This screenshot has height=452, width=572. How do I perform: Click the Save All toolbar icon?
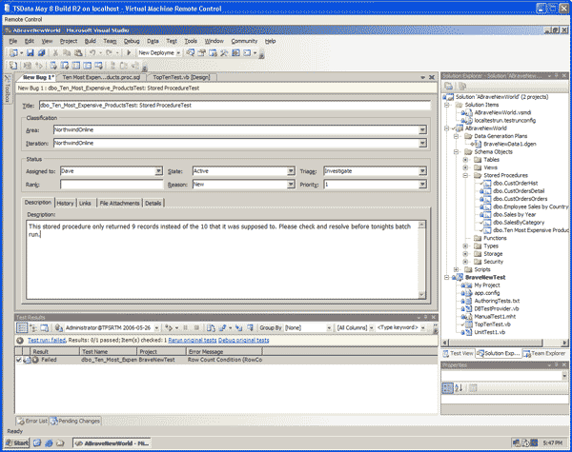click(42, 52)
